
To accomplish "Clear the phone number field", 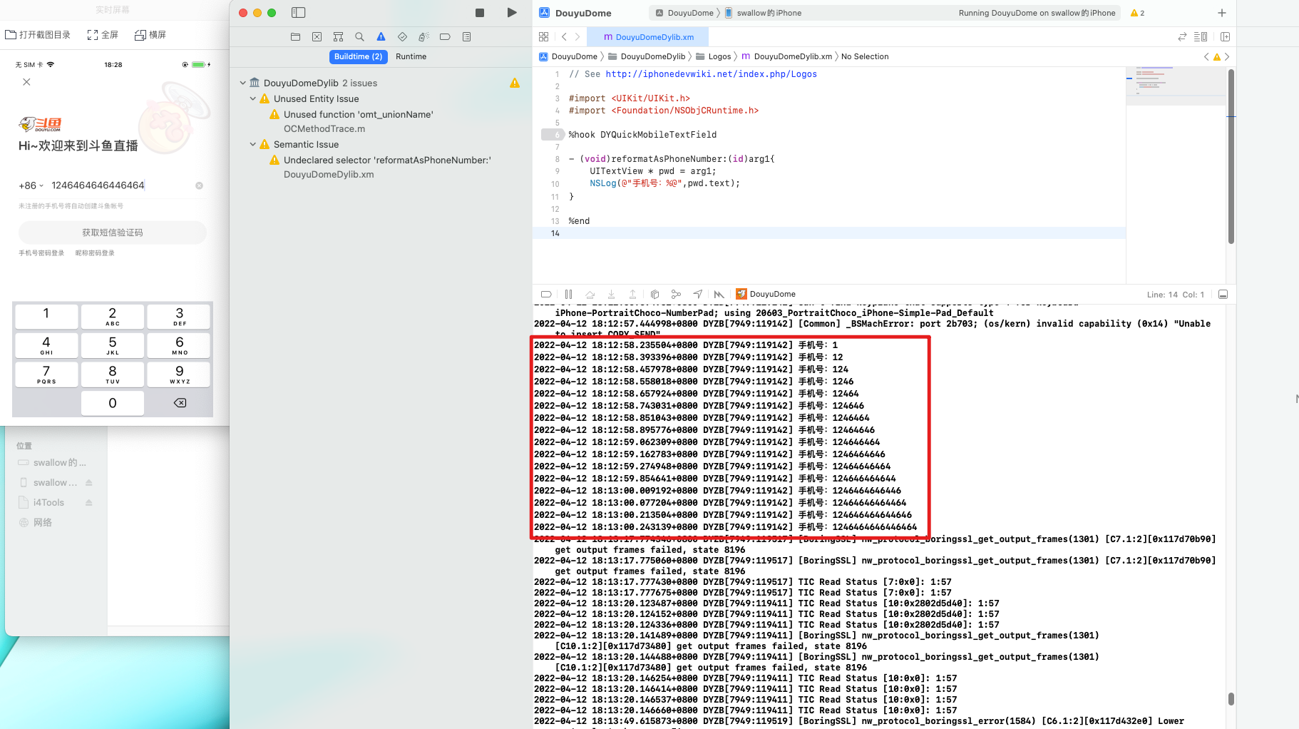I will pos(199,185).
